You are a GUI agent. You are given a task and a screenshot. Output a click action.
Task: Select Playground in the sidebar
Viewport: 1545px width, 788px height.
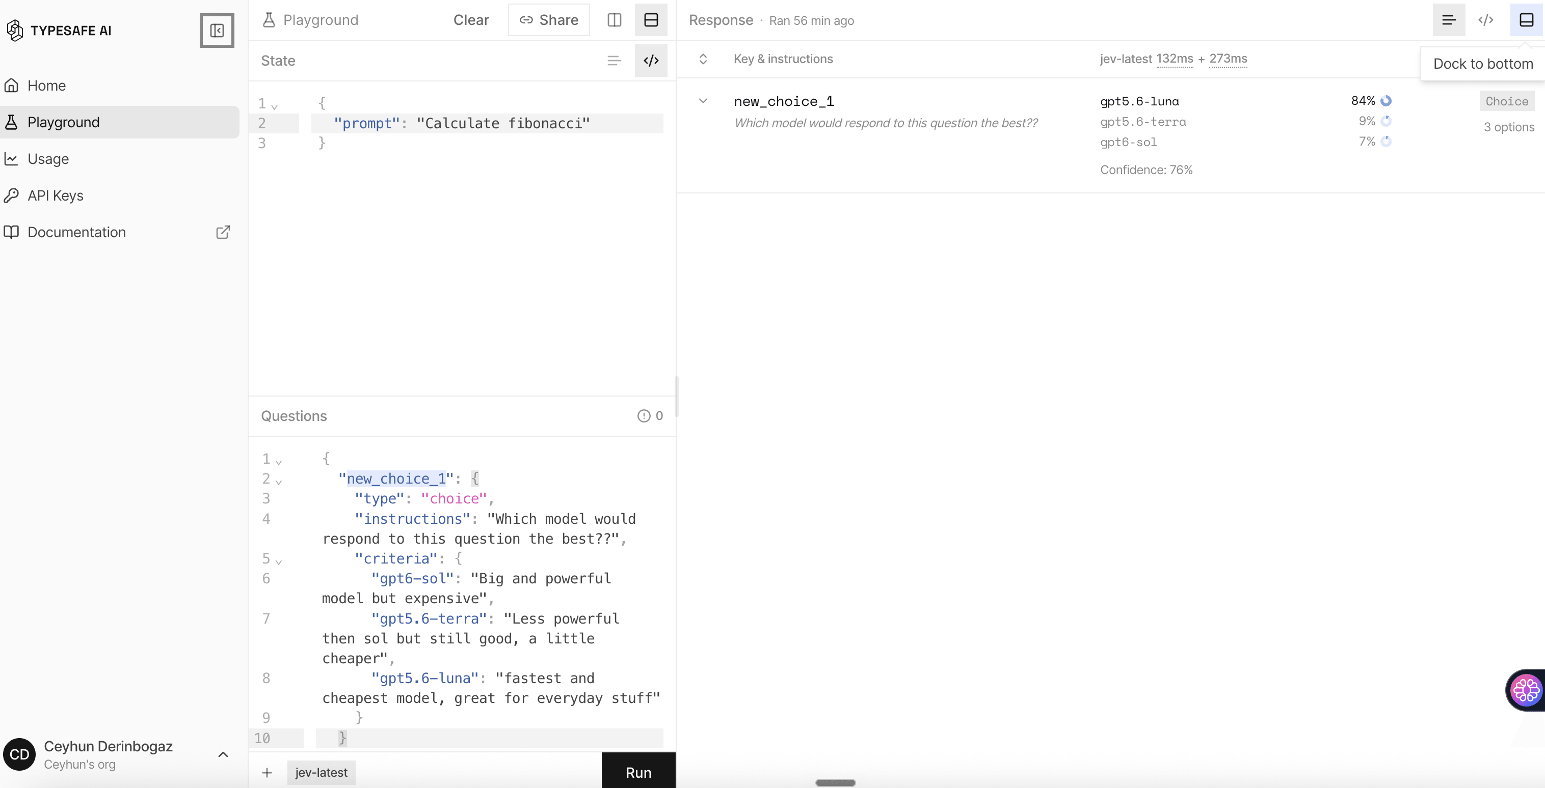120,122
